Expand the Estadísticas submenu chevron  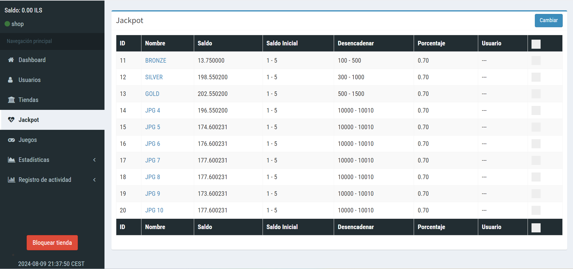(94, 160)
